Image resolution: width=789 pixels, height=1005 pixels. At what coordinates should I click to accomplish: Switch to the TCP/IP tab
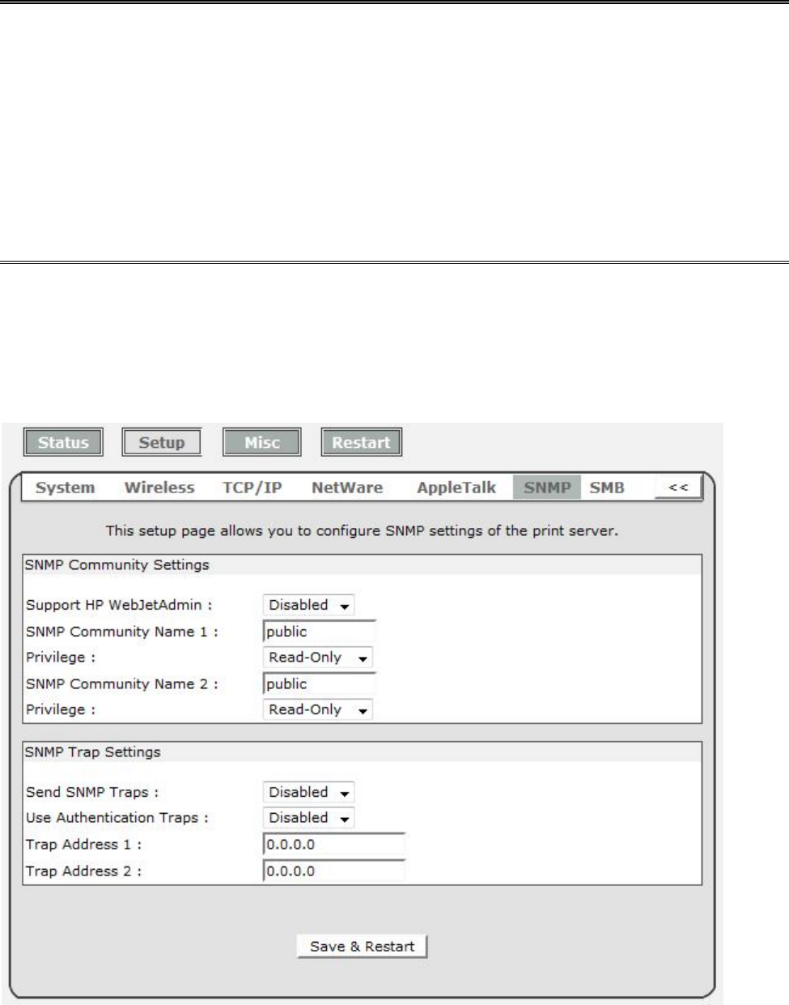(x=252, y=488)
